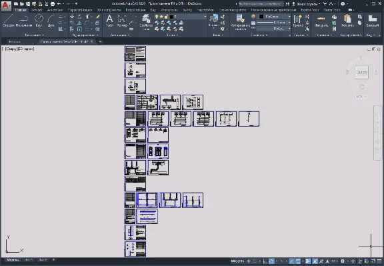Expand the Рисование panel dropdown
The height and width of the screenshot is (266, 384).
point(34,35)
